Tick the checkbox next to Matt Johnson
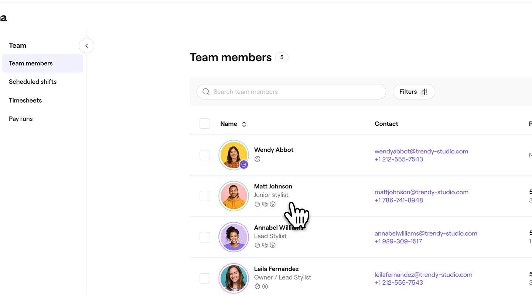This screenshot has width=532, height=295. click(x=205, y=195)
